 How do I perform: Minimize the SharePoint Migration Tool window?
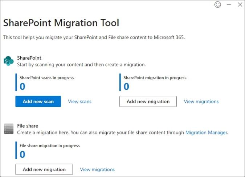click(x=229, y=4)
